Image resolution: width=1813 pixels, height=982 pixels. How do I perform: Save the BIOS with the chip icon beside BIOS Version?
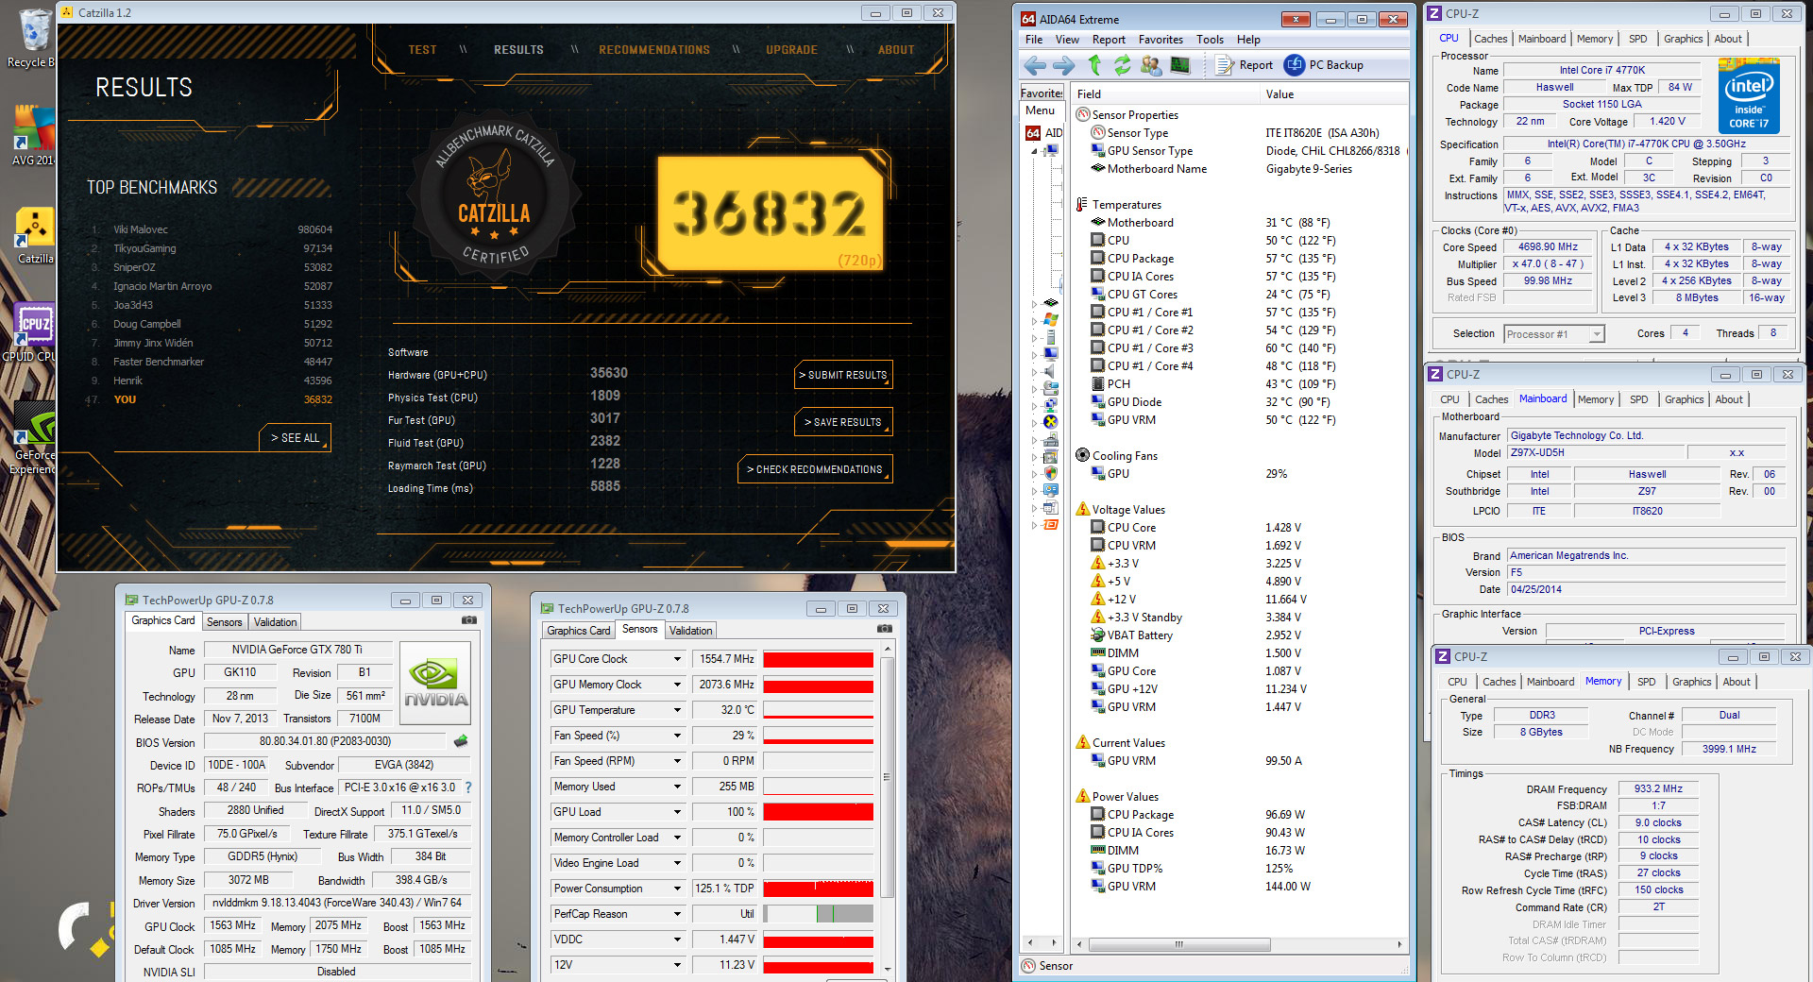click(x=461, y=741)
